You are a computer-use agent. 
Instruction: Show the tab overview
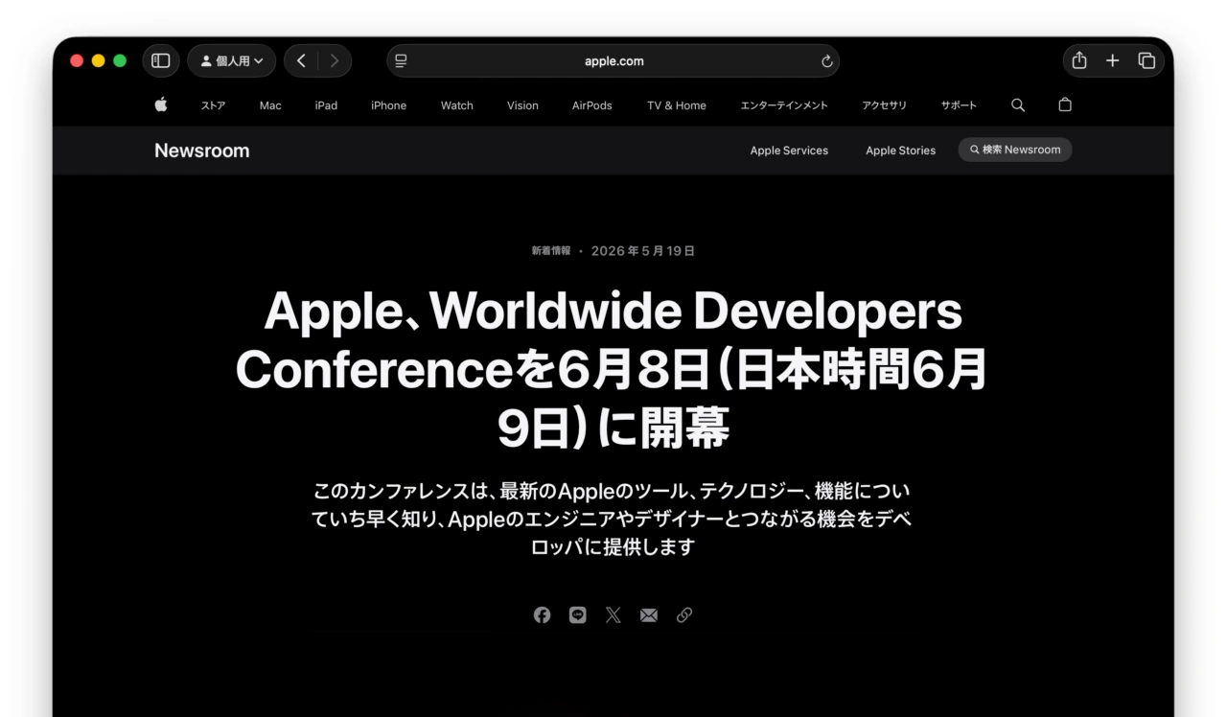(x=1146, y=60)
